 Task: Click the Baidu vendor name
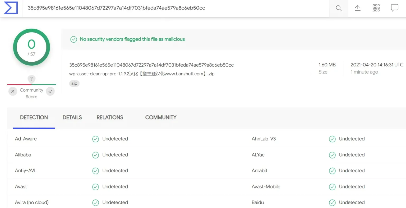[258, 202]
